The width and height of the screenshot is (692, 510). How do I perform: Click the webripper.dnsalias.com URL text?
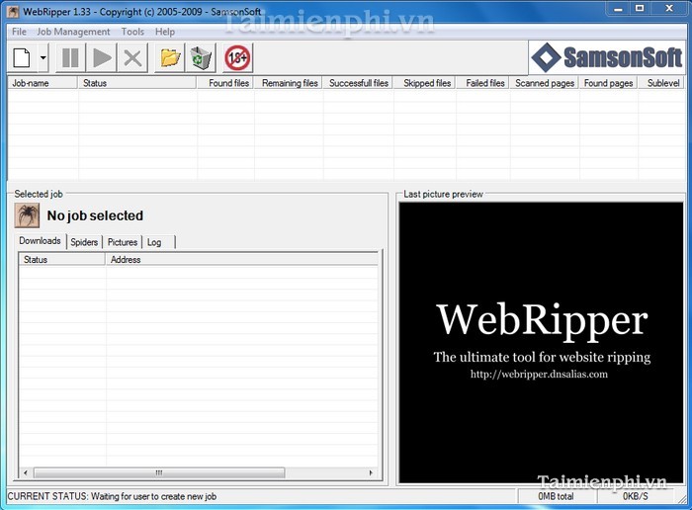pyautogui.click(x=539, y=375)
